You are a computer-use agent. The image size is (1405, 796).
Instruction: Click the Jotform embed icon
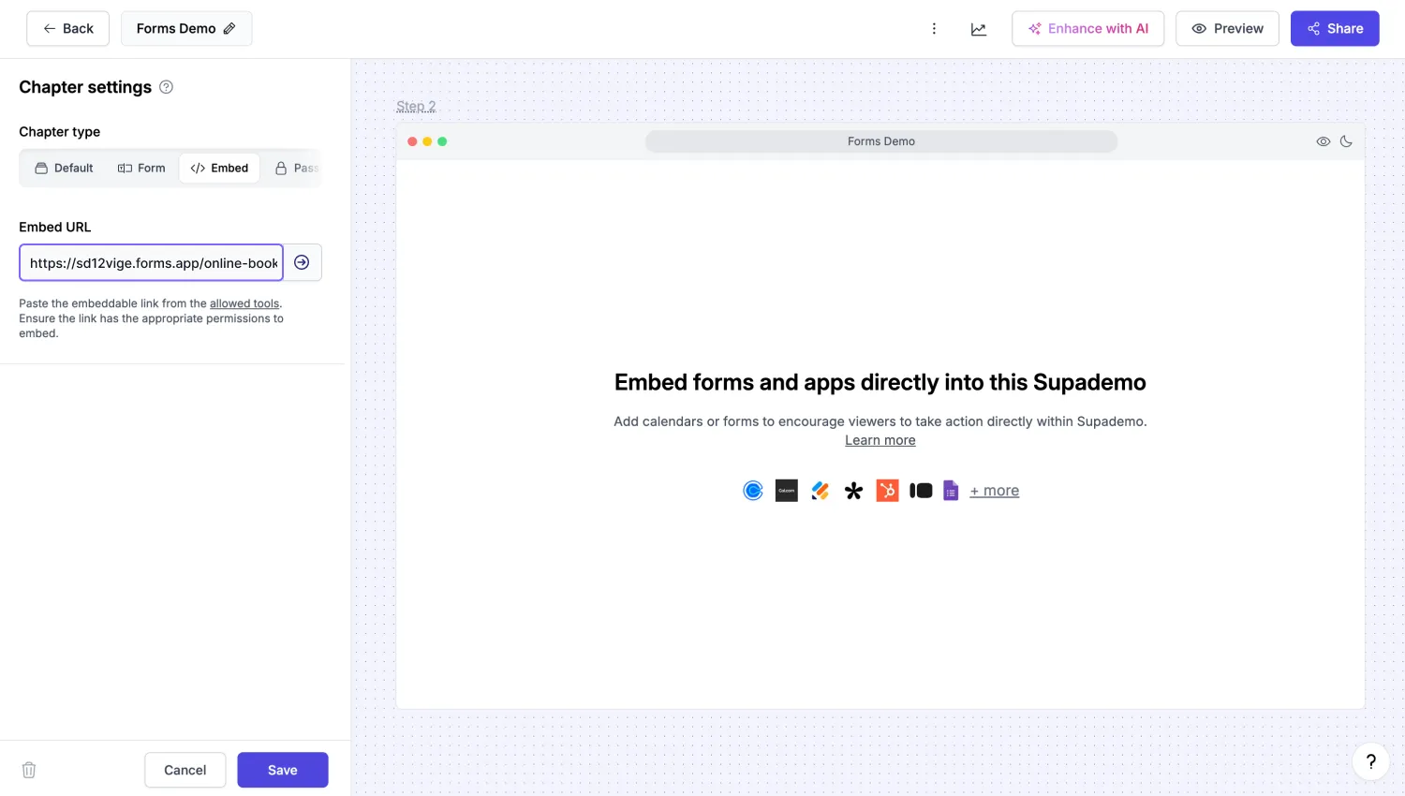pyautogui.click(x=820, y=490)
